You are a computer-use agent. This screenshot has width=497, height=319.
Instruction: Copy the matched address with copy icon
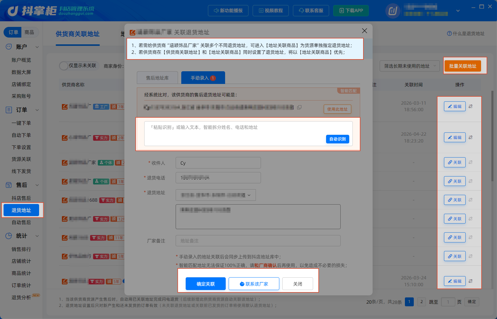click(299, 107)
